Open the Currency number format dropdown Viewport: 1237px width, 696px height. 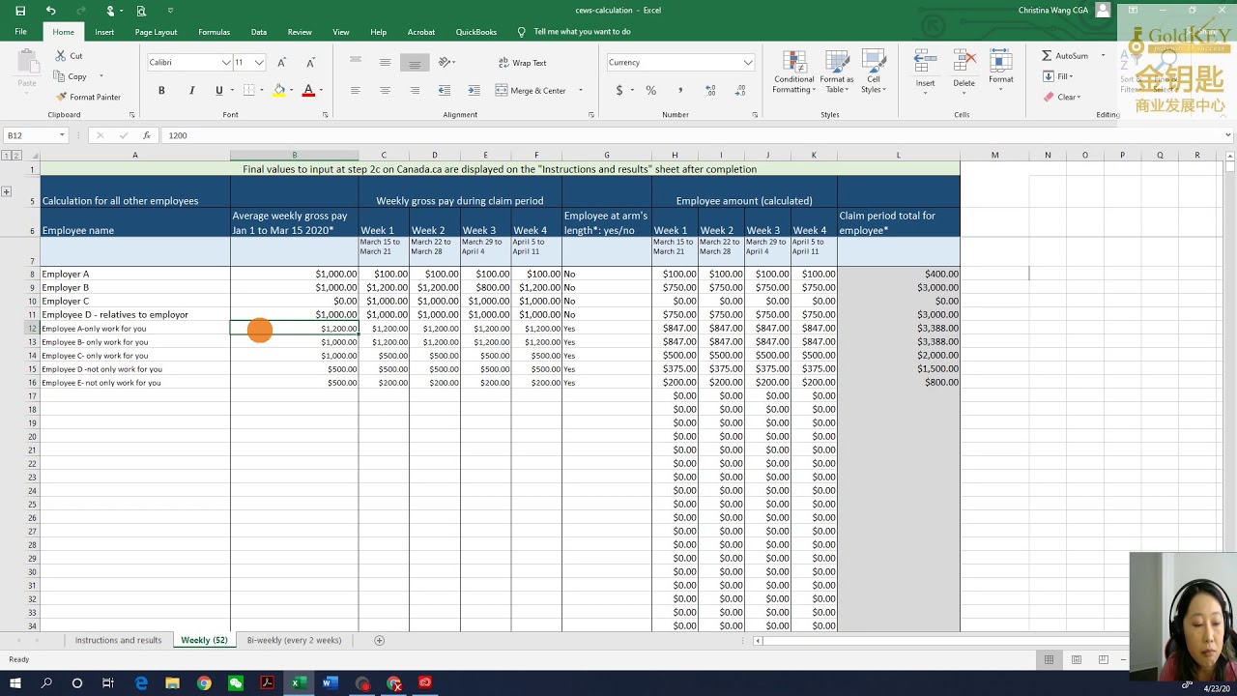(x=747, y=63)
